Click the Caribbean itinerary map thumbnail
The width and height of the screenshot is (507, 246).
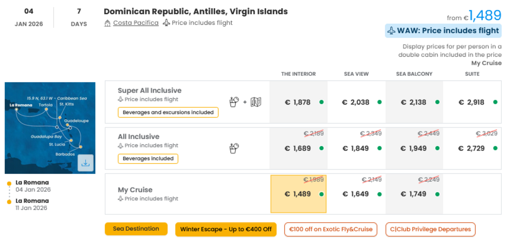50,128
